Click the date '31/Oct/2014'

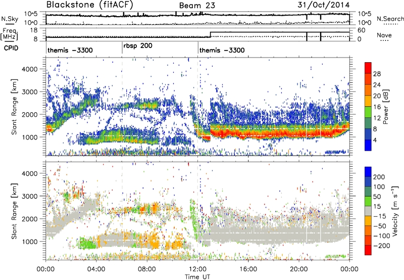pyautogui.click(x=323, y=5)
